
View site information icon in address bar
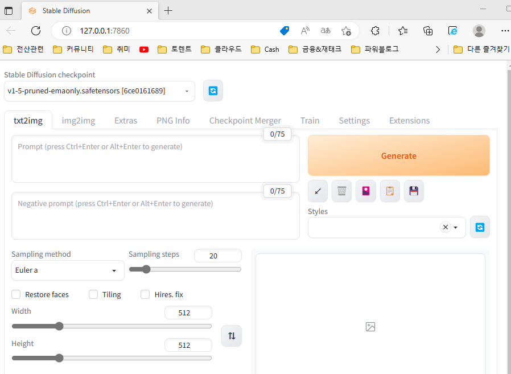click(67, 31)
